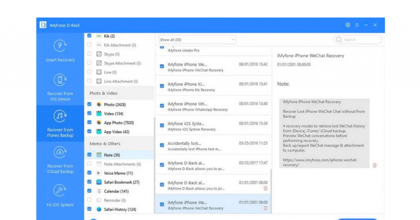Click the Kik category icon
Image resolution: width=420 pixels, height=220 pixels.
point(99,36)
